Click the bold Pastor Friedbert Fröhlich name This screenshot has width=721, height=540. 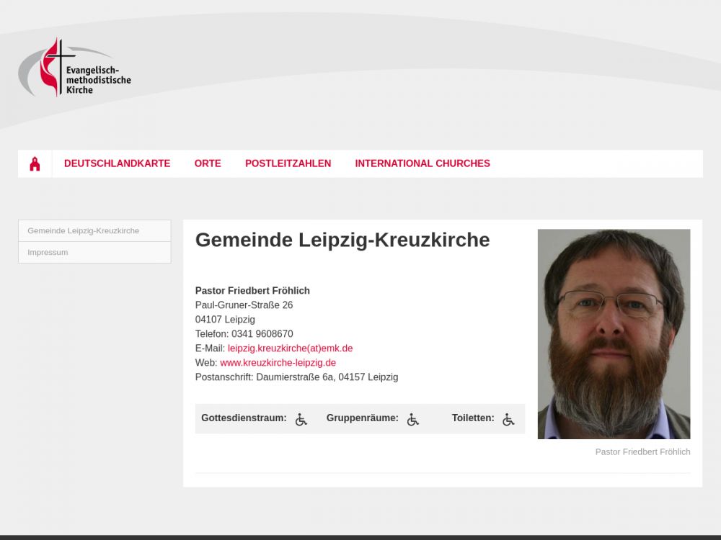point(252,291)
